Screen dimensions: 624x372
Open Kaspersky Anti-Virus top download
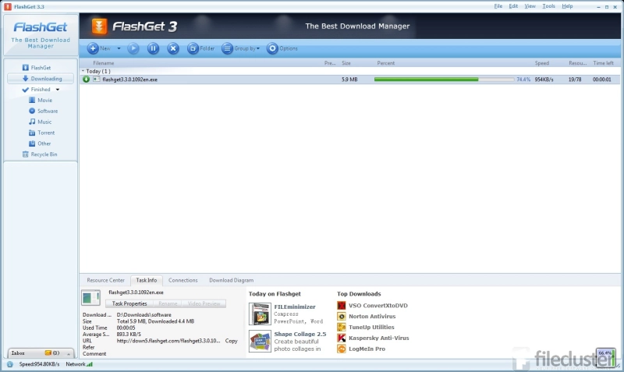(379, 338)
